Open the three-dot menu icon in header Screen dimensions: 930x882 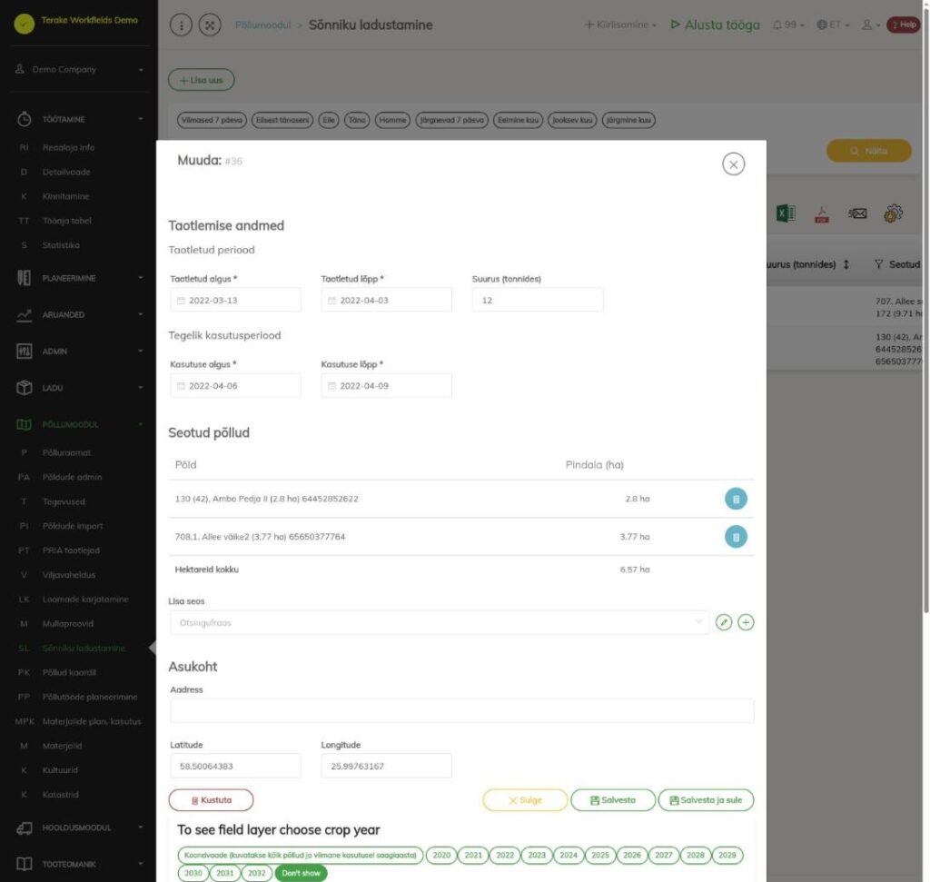point(181,25)
